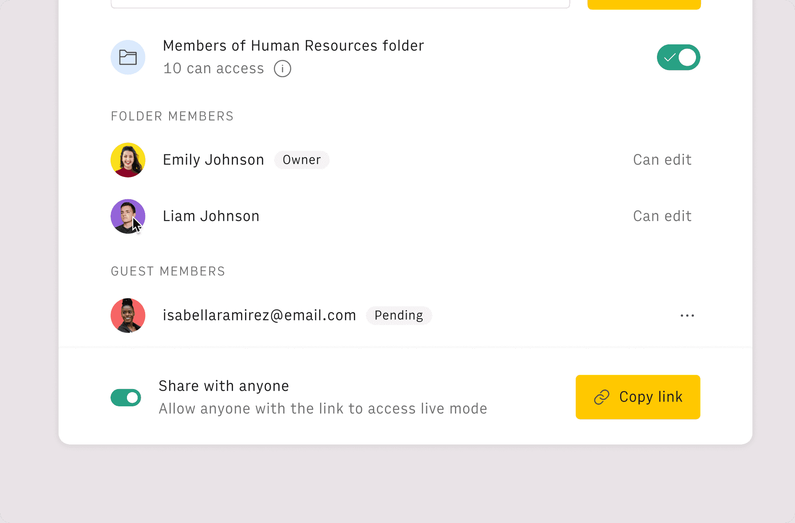Click Liam Johnson's profile picture
795x523 pixels.
tap(128, 216)
